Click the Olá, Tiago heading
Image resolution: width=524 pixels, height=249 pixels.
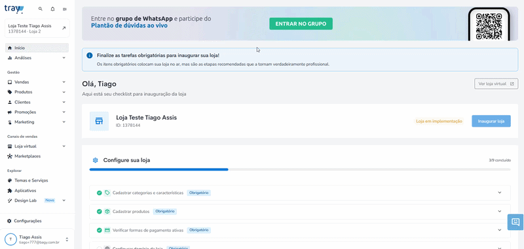pyautogui.click(x=100, y=84)
